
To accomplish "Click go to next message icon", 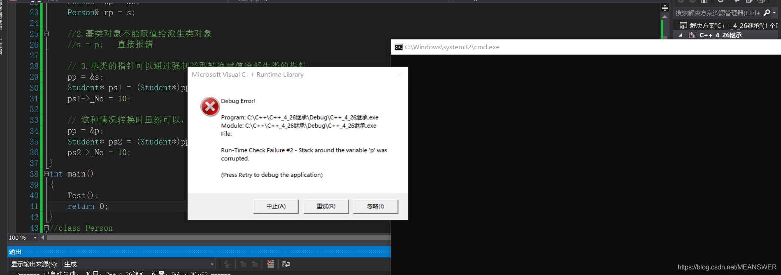I will (255, 264).
